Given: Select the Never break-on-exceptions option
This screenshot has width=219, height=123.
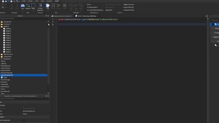Looking at the screenshot, I should click(89, 4).
